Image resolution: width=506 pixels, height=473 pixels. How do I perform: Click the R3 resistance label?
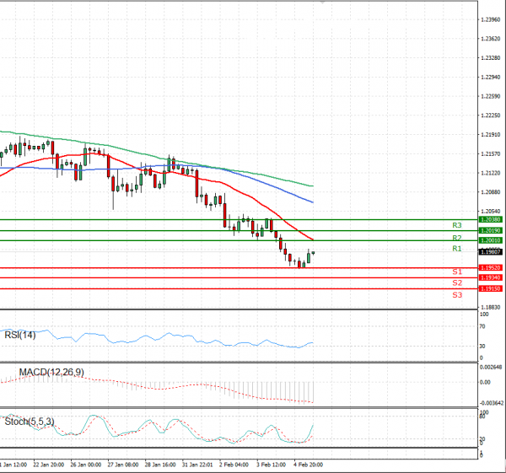click(456, 225)
